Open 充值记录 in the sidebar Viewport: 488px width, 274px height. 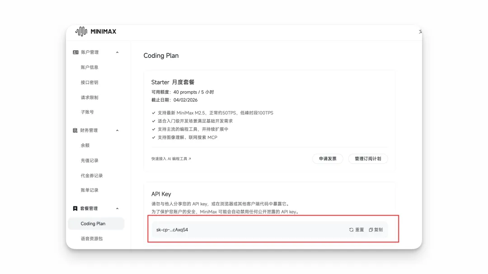coord(89,161)
